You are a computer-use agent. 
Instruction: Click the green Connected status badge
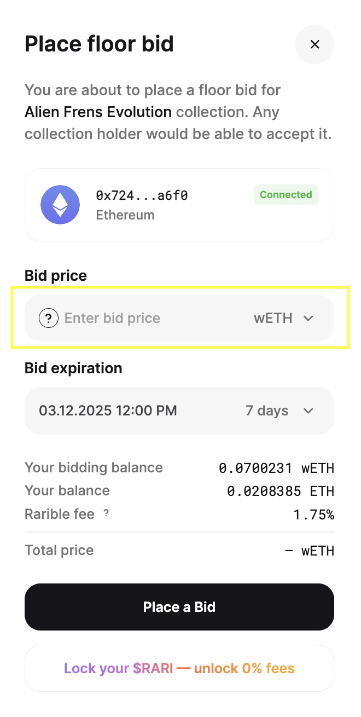(x=286, y=195)
